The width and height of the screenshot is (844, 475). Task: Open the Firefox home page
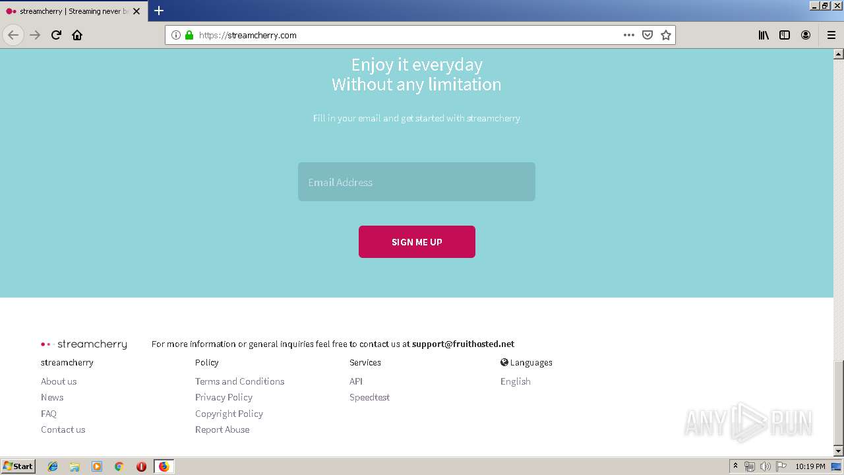[77, 35]
